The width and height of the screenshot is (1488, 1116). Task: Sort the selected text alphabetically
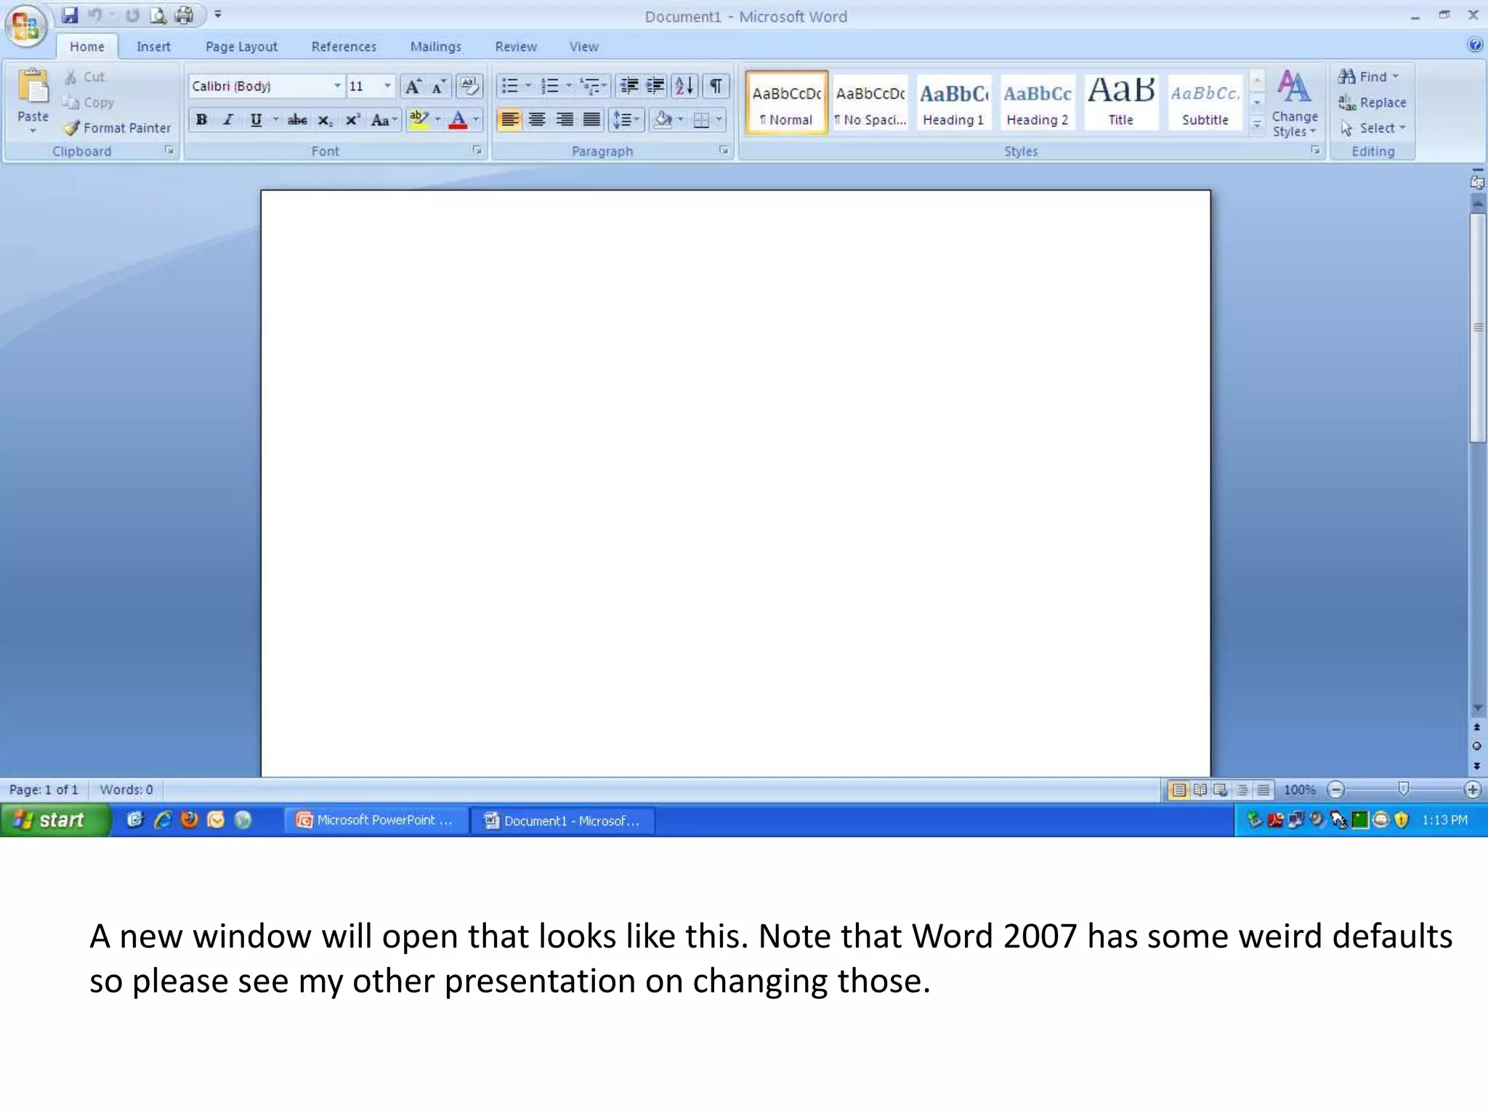[x=684, y=86]
